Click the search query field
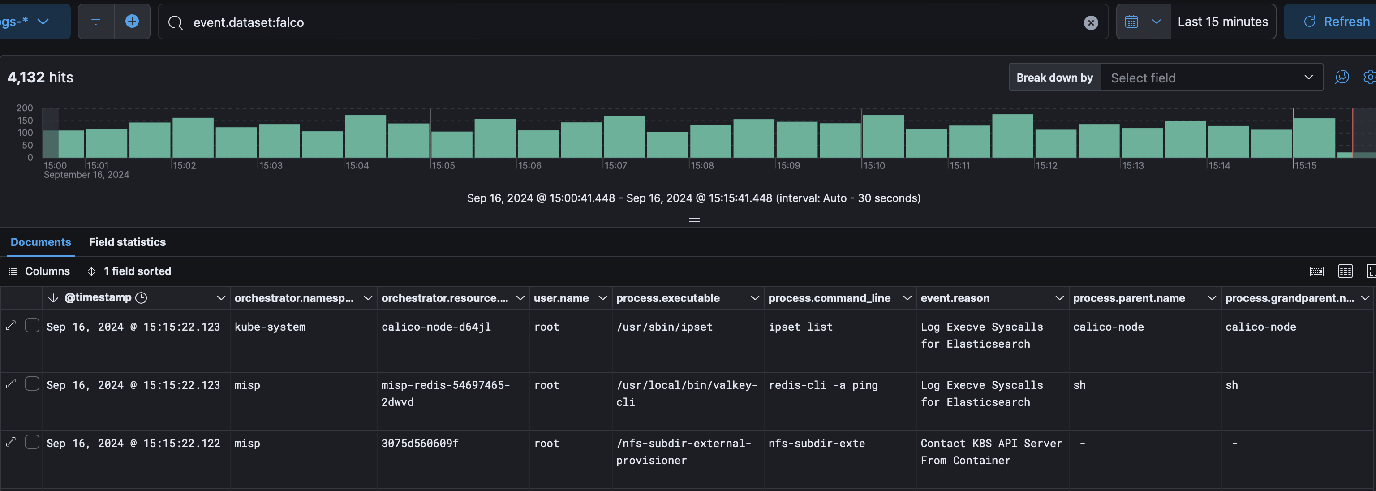 click(x=632, y=22)
